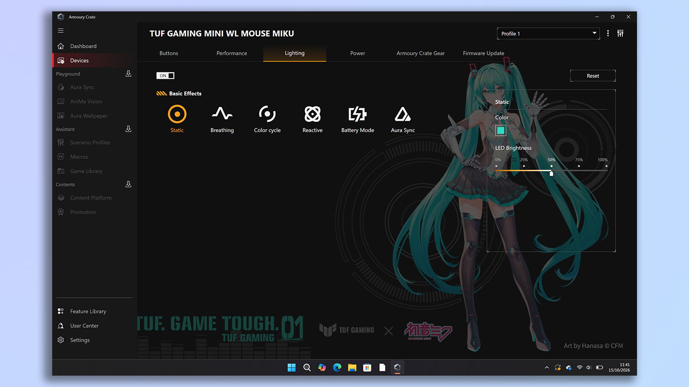689x387 pixels.
Task: Go to Dashboard in the sidebar
Action: [x=94, y=46]
